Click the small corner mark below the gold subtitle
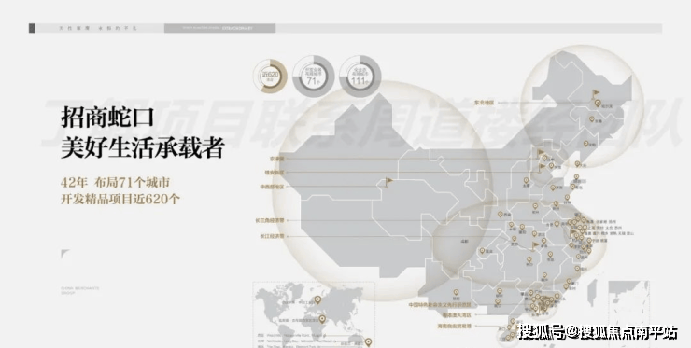 pyautogui.click(x=65, y=254)
